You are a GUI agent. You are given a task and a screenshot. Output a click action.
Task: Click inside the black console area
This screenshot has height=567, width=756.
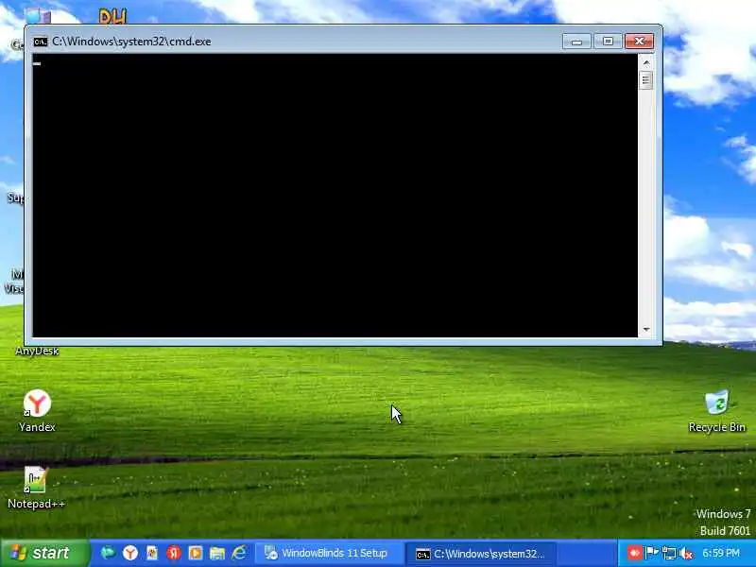335,196
